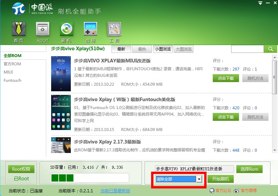This screenshot has width=278, height=196.
Task: Click in the ROM search input field
Action: click(247, 49)
